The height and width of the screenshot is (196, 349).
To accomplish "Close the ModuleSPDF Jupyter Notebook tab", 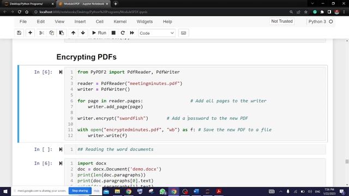I will click(107, 4).
